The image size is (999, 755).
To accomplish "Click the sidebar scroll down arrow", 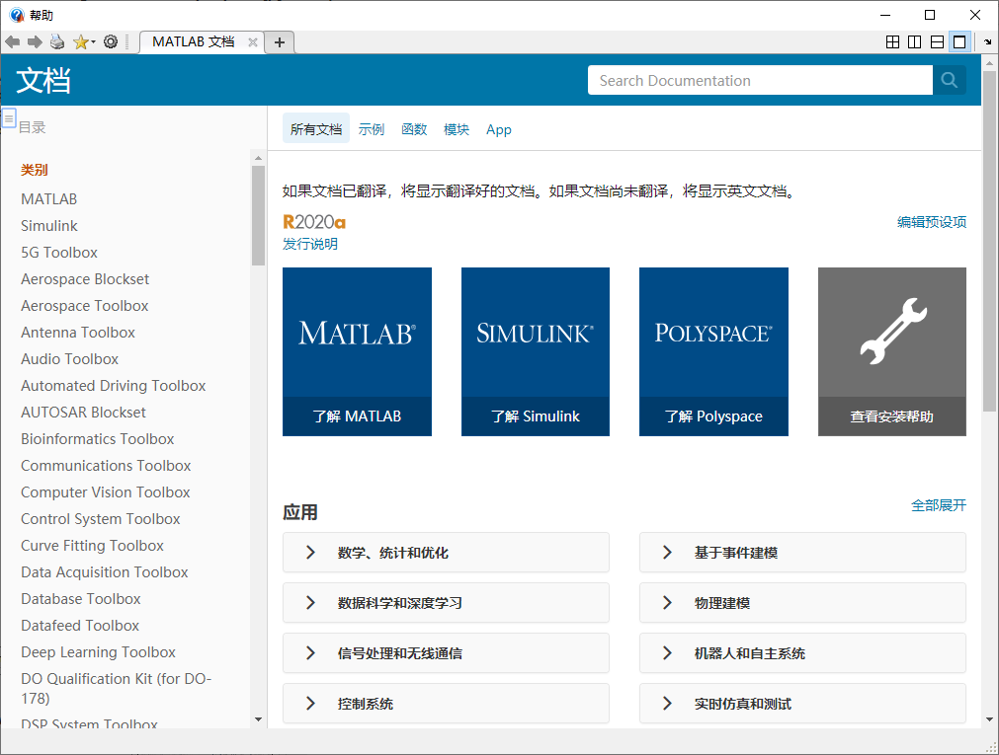I will 258,720.
